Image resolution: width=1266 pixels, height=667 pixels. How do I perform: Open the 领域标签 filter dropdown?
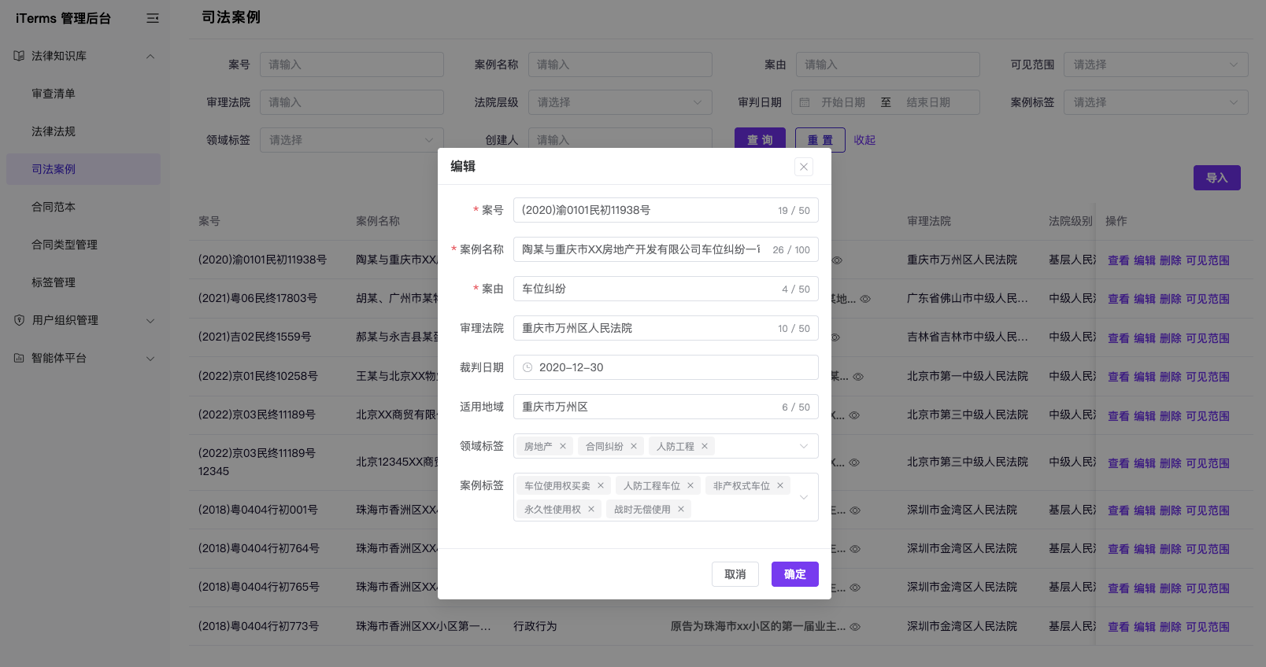pos(352,140)
